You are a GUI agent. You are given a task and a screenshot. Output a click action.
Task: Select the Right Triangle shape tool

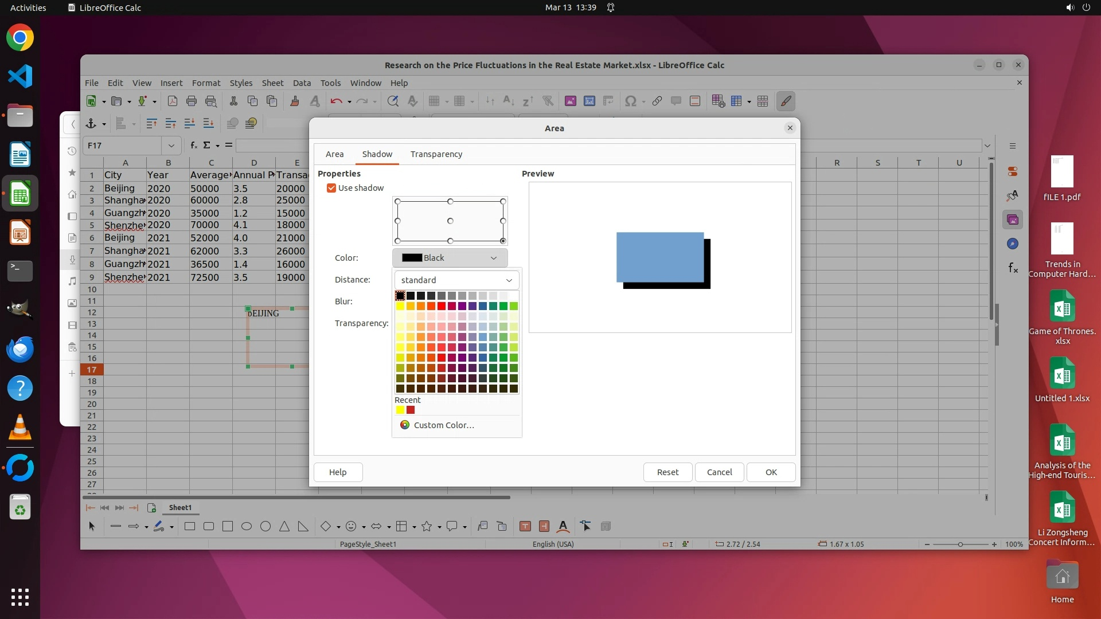pyautogui.click(x=303, y=526)
